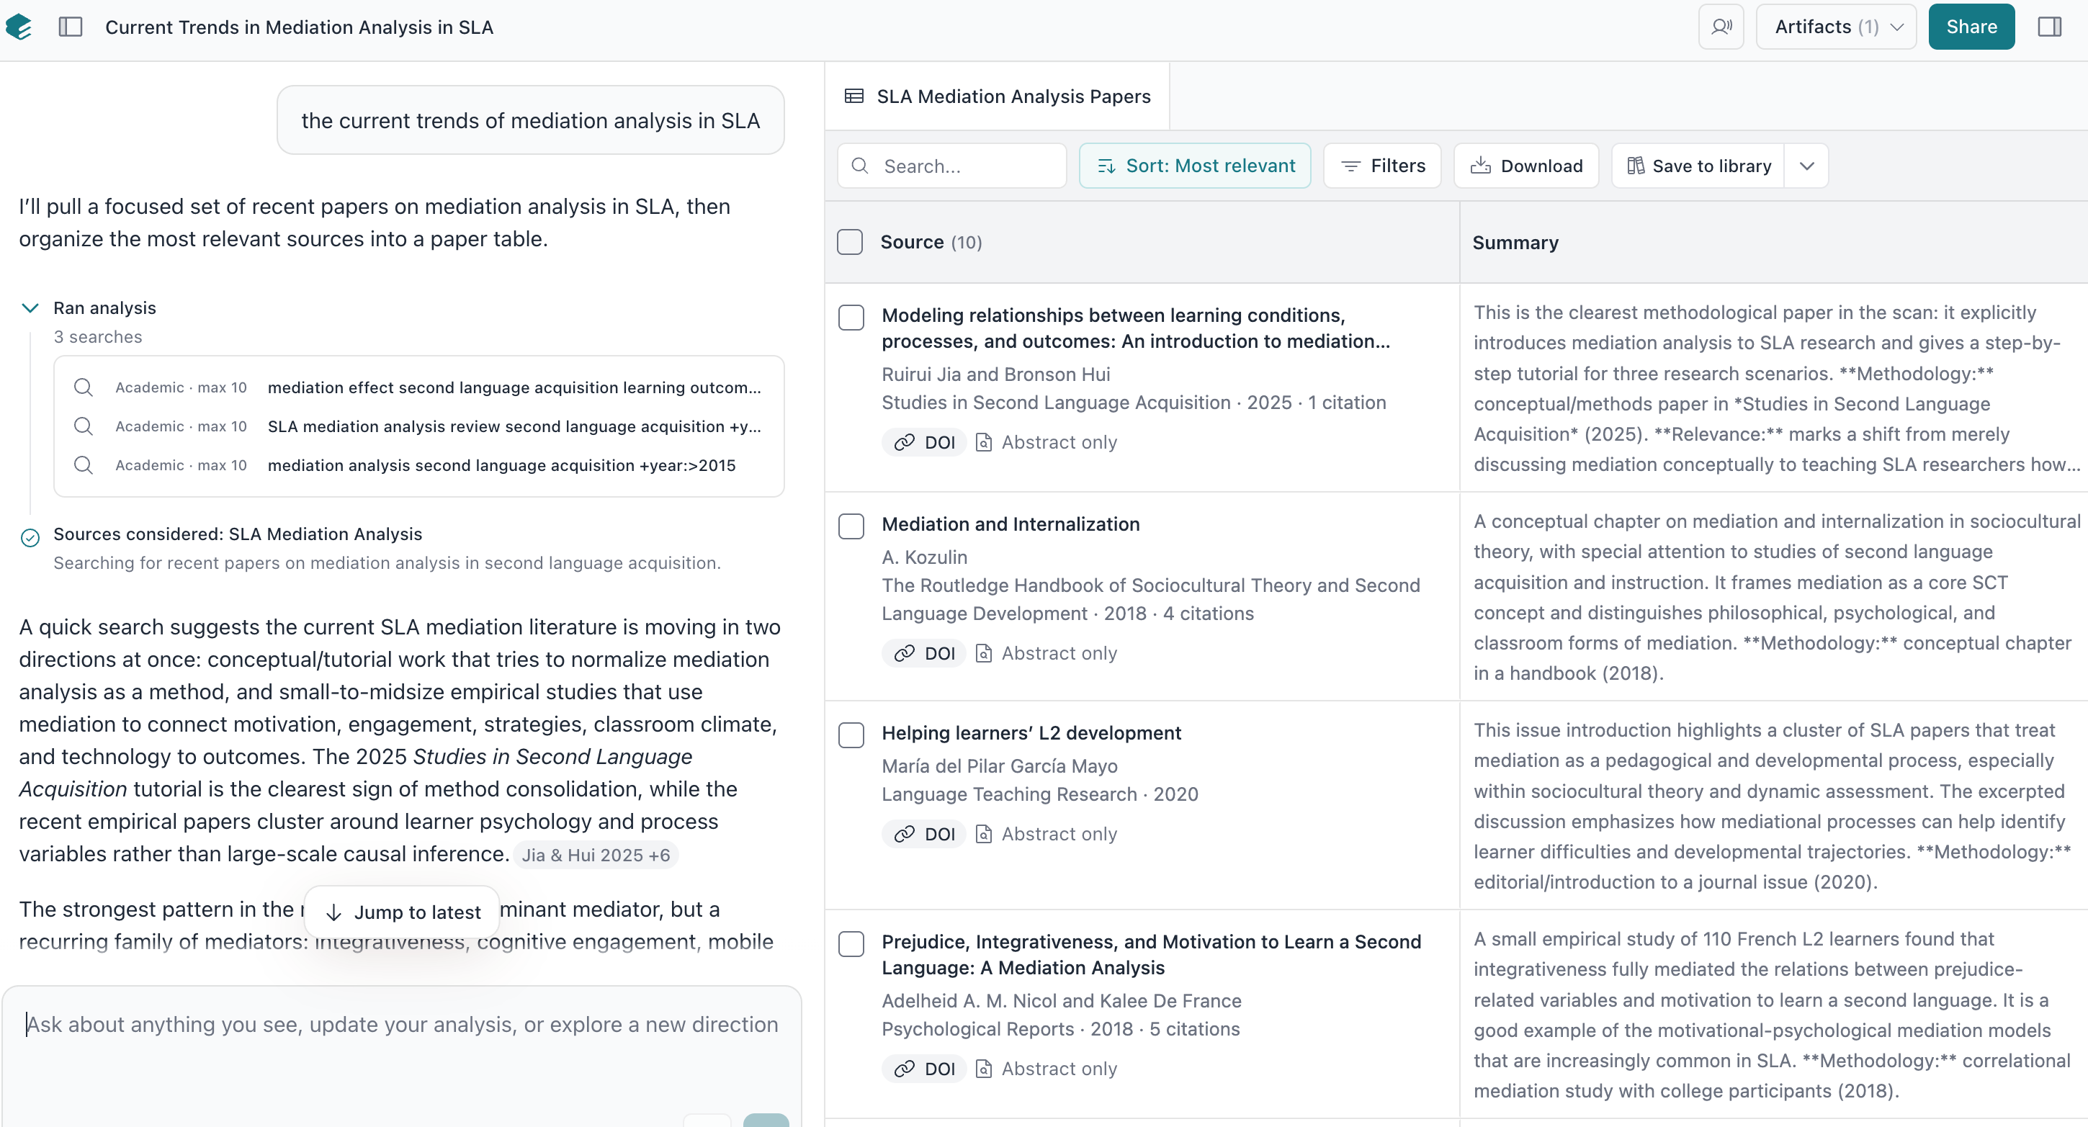
Task: Open DOI link for Jia and Hui paper
Action: pyautogui.click(x=924, y=442)
